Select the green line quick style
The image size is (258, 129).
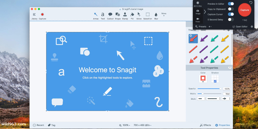tap(214, 49)
